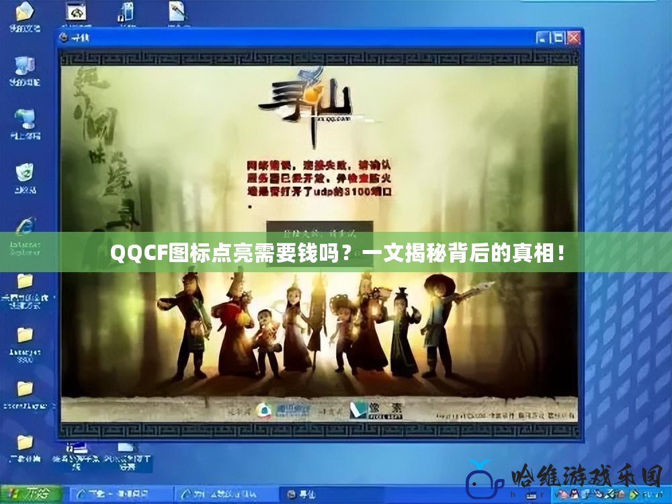Click the Pixel Soft logo in game footer
The width and height of the screenshot is (672, 504).
[x=376, y=410]
